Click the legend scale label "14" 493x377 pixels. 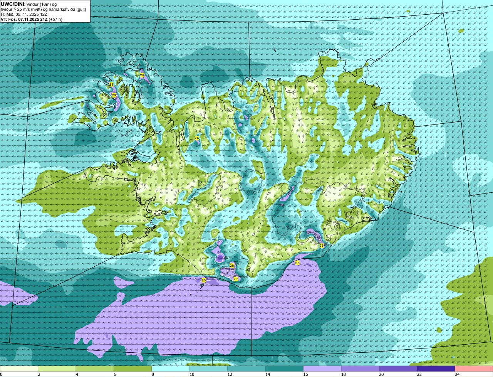click(267, 374)
